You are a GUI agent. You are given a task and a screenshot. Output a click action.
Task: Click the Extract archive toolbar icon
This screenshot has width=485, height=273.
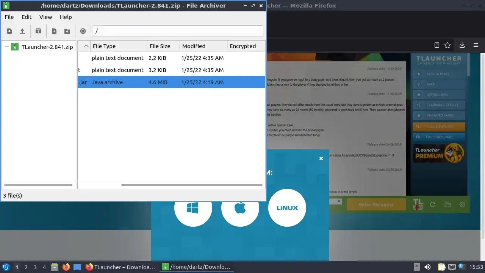coord(38,31)
